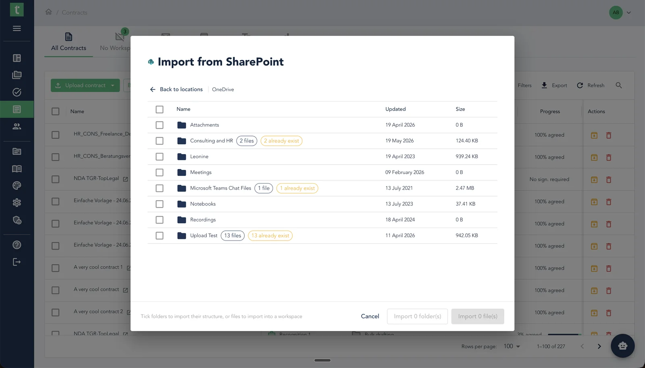
Task: Open the templates form icon in sidebar
Action: point(17,151)
